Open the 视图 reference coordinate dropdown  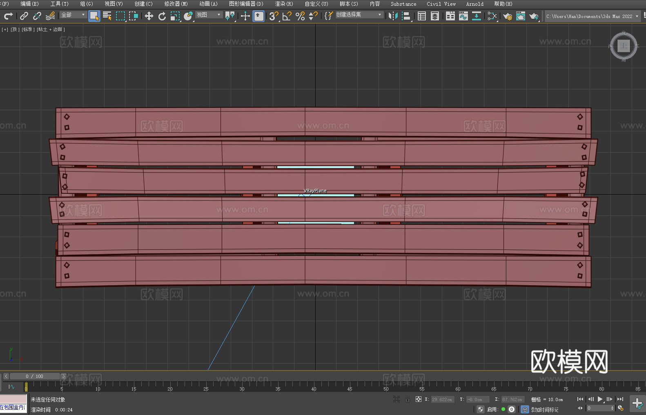(x=209, y=15)
